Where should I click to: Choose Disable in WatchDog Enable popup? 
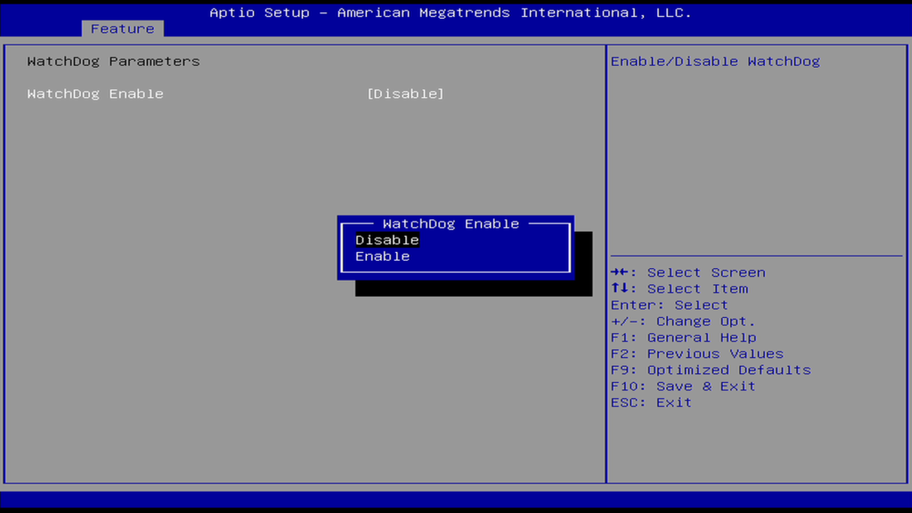[x=387, y=240]
